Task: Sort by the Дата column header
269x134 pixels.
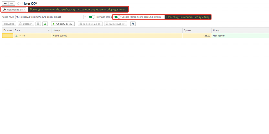Action: click(x=32, y=30)
